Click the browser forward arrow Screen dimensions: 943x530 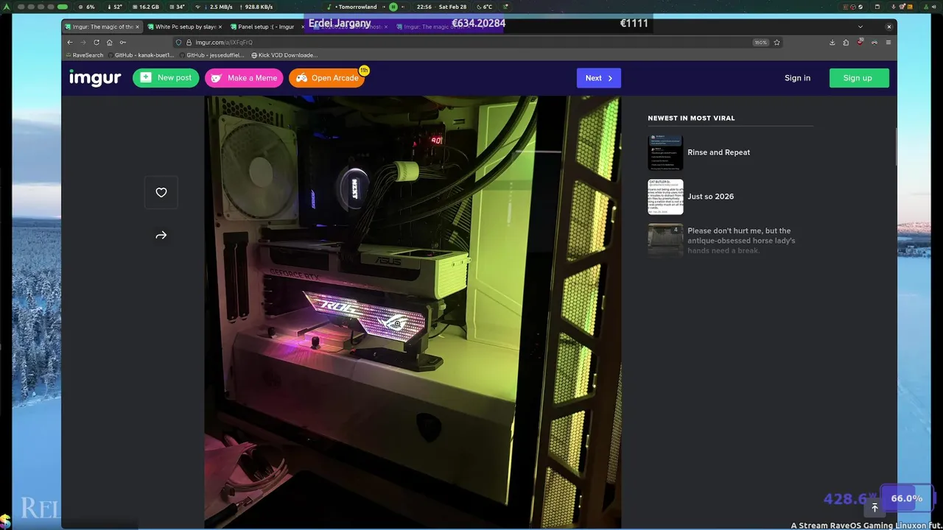click(83, 43)
